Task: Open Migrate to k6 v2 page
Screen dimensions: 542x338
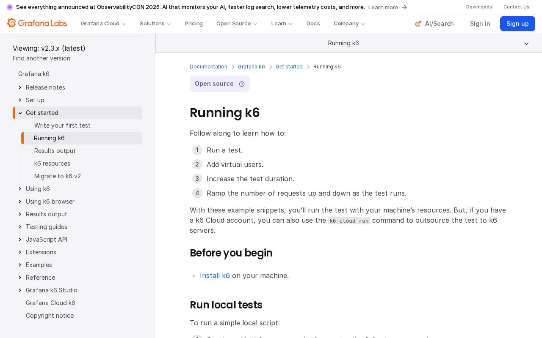Action: point(58,176)
